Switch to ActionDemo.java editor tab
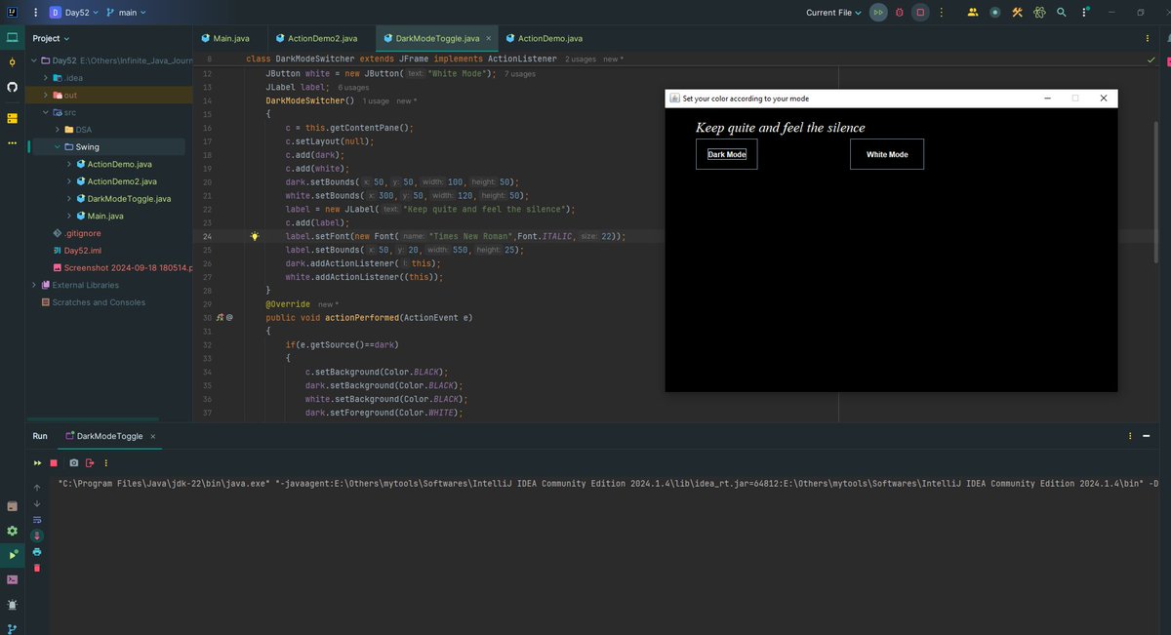 click(543, 38)
